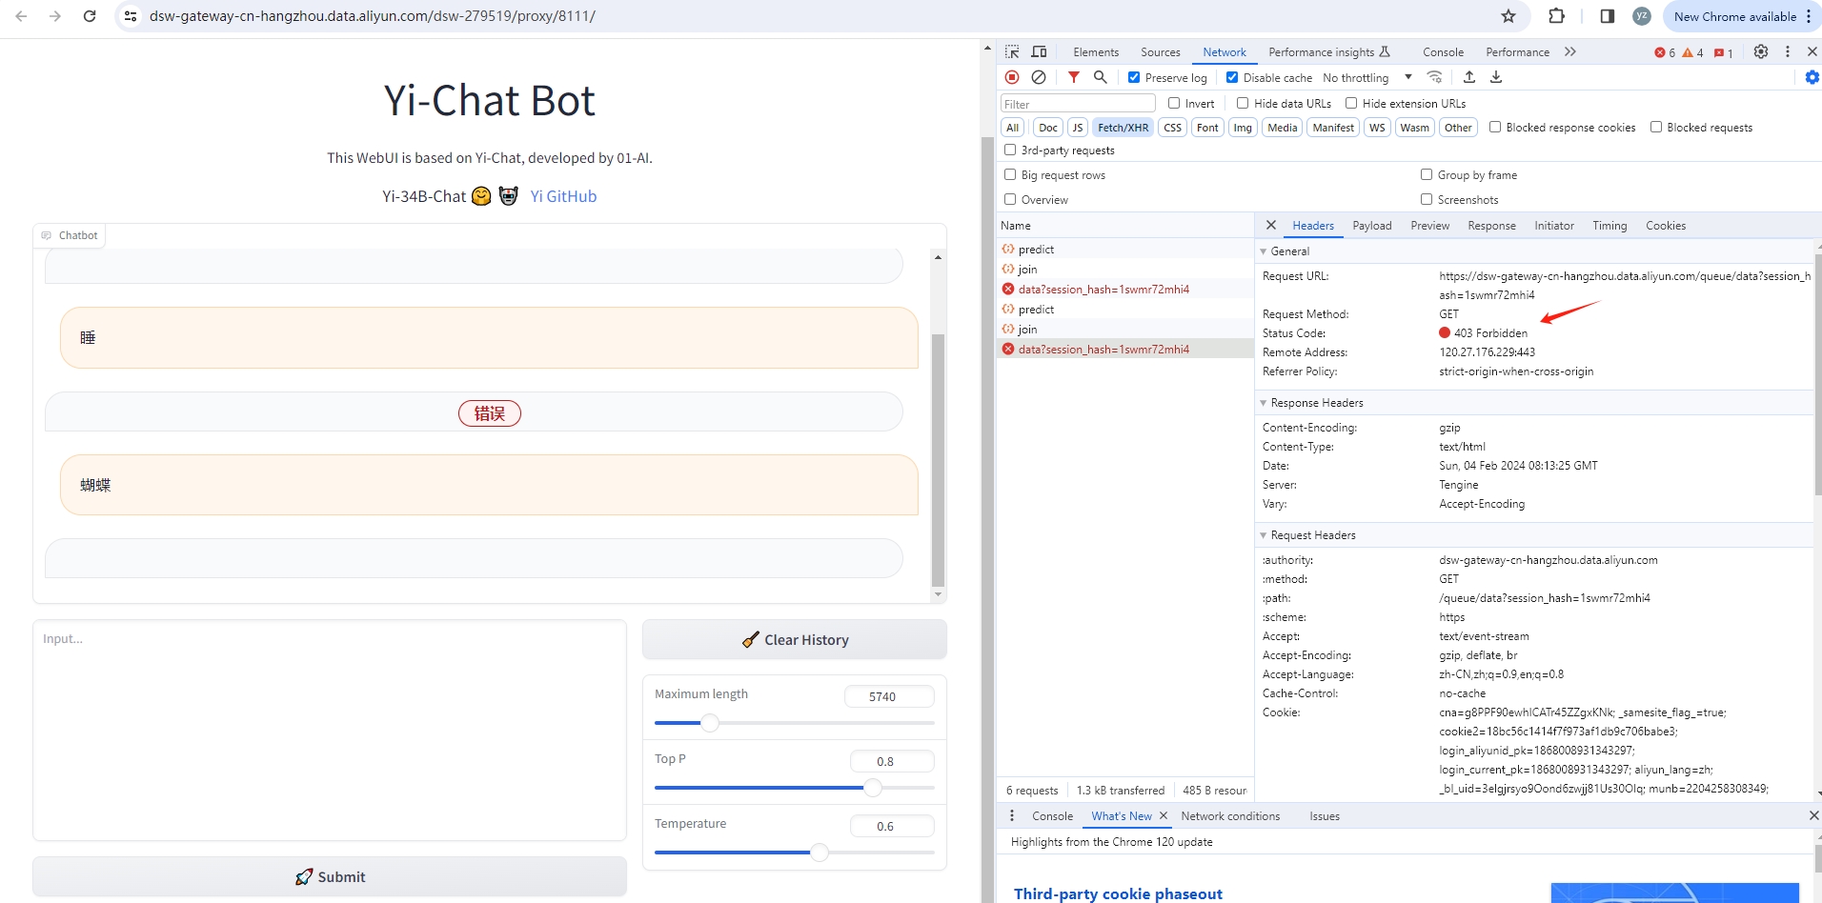Import HAR file with upload arrow icon
This screenshot has width=1822, height=903.
1469,77
